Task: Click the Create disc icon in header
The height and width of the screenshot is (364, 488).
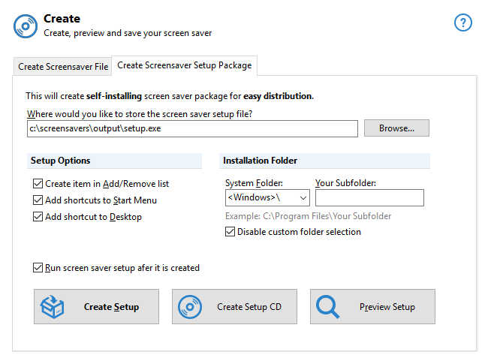Action: point(26,25)
